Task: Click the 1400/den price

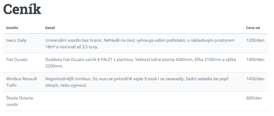Action: (x=255, y=60)
